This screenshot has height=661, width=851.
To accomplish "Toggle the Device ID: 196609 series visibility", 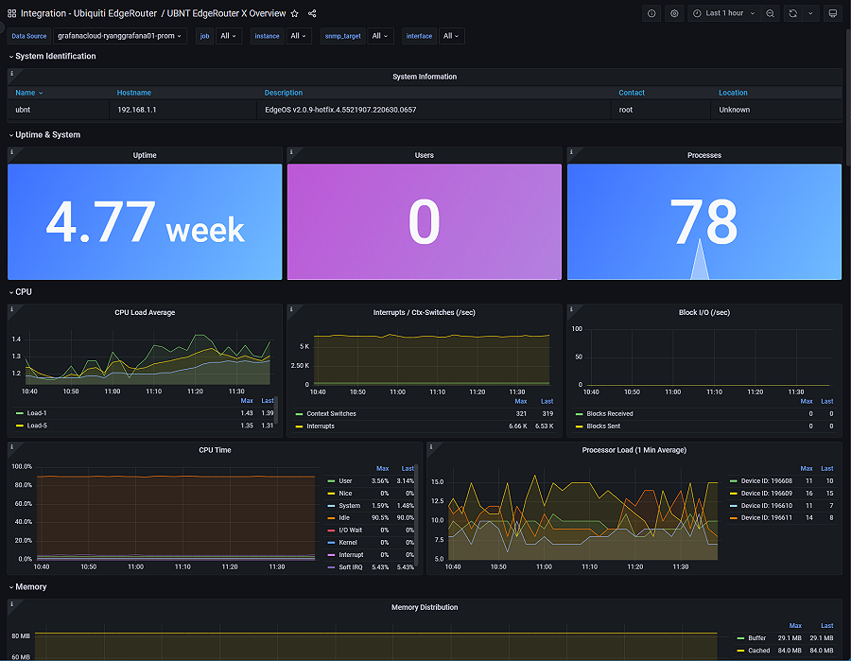I will point(765,493).
